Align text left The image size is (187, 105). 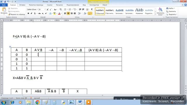65,13
